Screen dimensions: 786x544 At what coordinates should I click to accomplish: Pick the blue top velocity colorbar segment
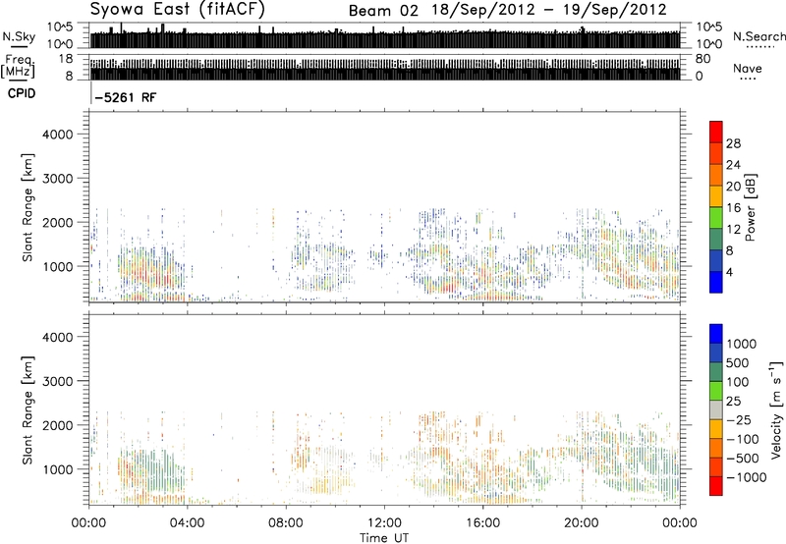(x=716, y=334)
